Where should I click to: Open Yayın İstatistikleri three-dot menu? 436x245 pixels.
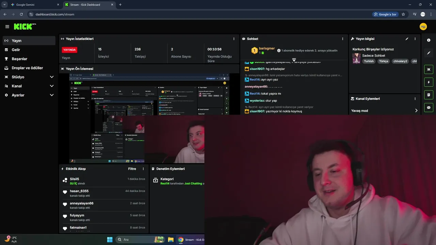pos(234,39)
